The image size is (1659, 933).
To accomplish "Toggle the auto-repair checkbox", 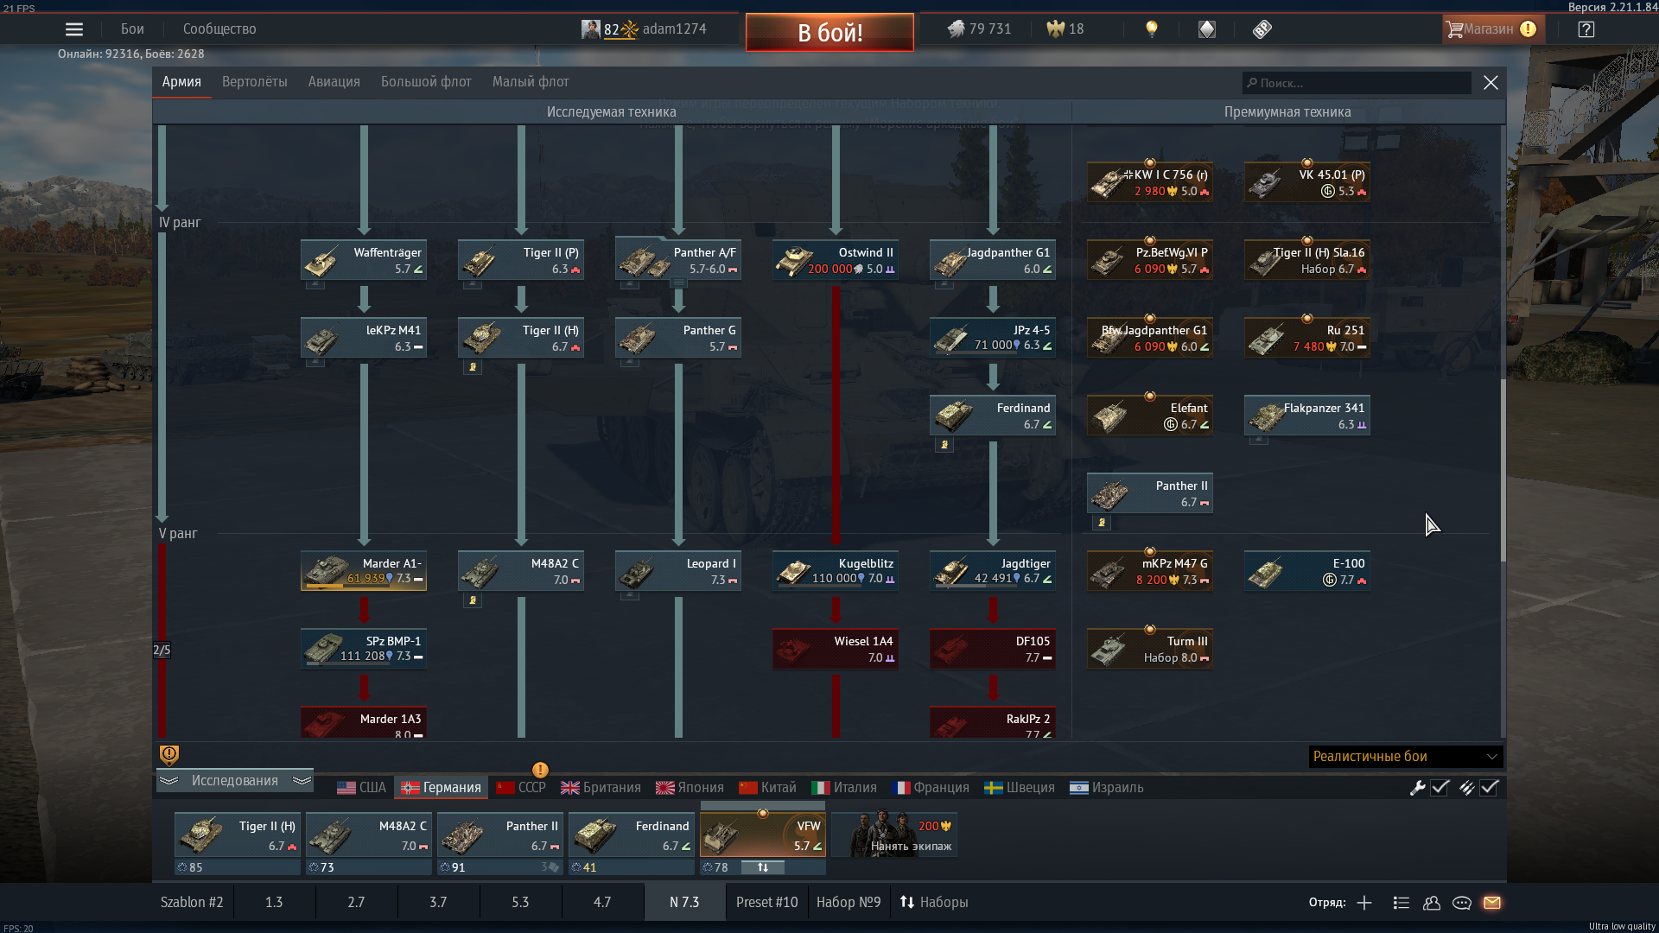I will (1440, 787).
